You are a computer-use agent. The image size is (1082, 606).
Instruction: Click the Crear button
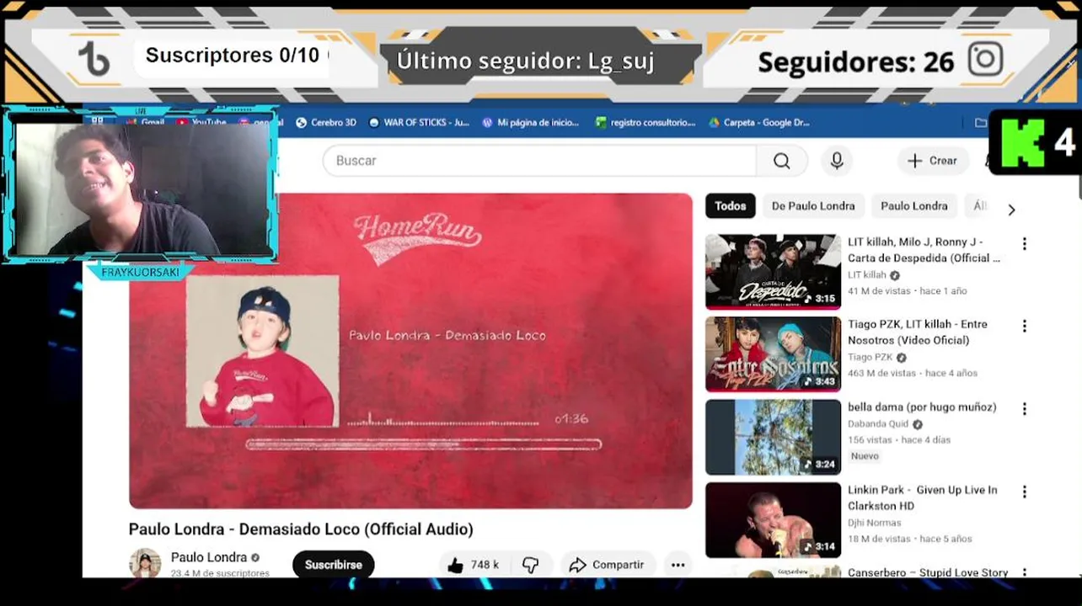tap(932, 161)
